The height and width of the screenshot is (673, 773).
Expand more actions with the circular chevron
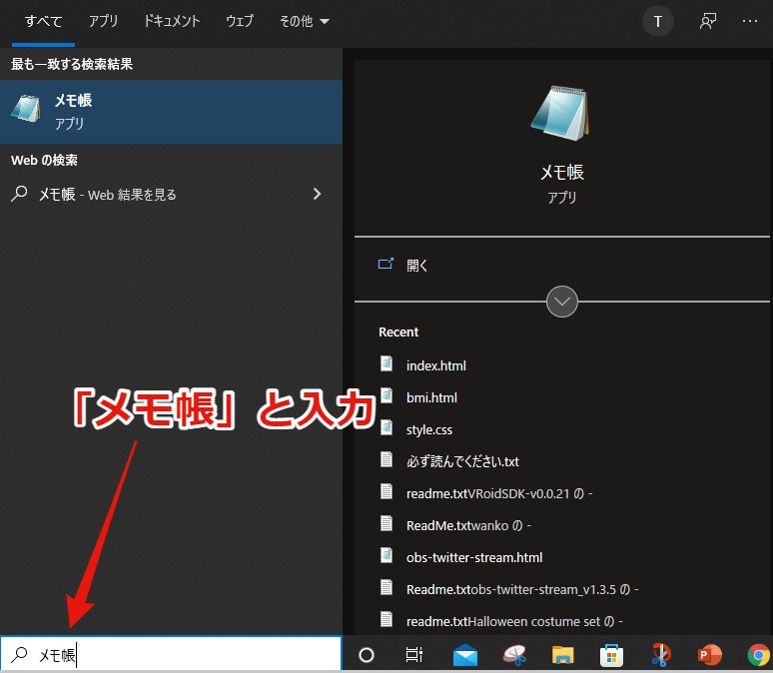[x=562, y=302]
